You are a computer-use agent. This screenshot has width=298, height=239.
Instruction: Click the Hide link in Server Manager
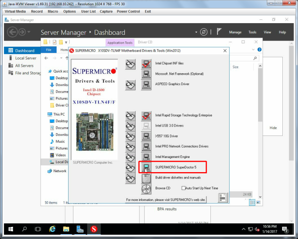tap(273, 128)
